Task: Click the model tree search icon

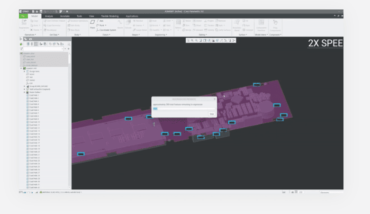Action: coord(69,44)
